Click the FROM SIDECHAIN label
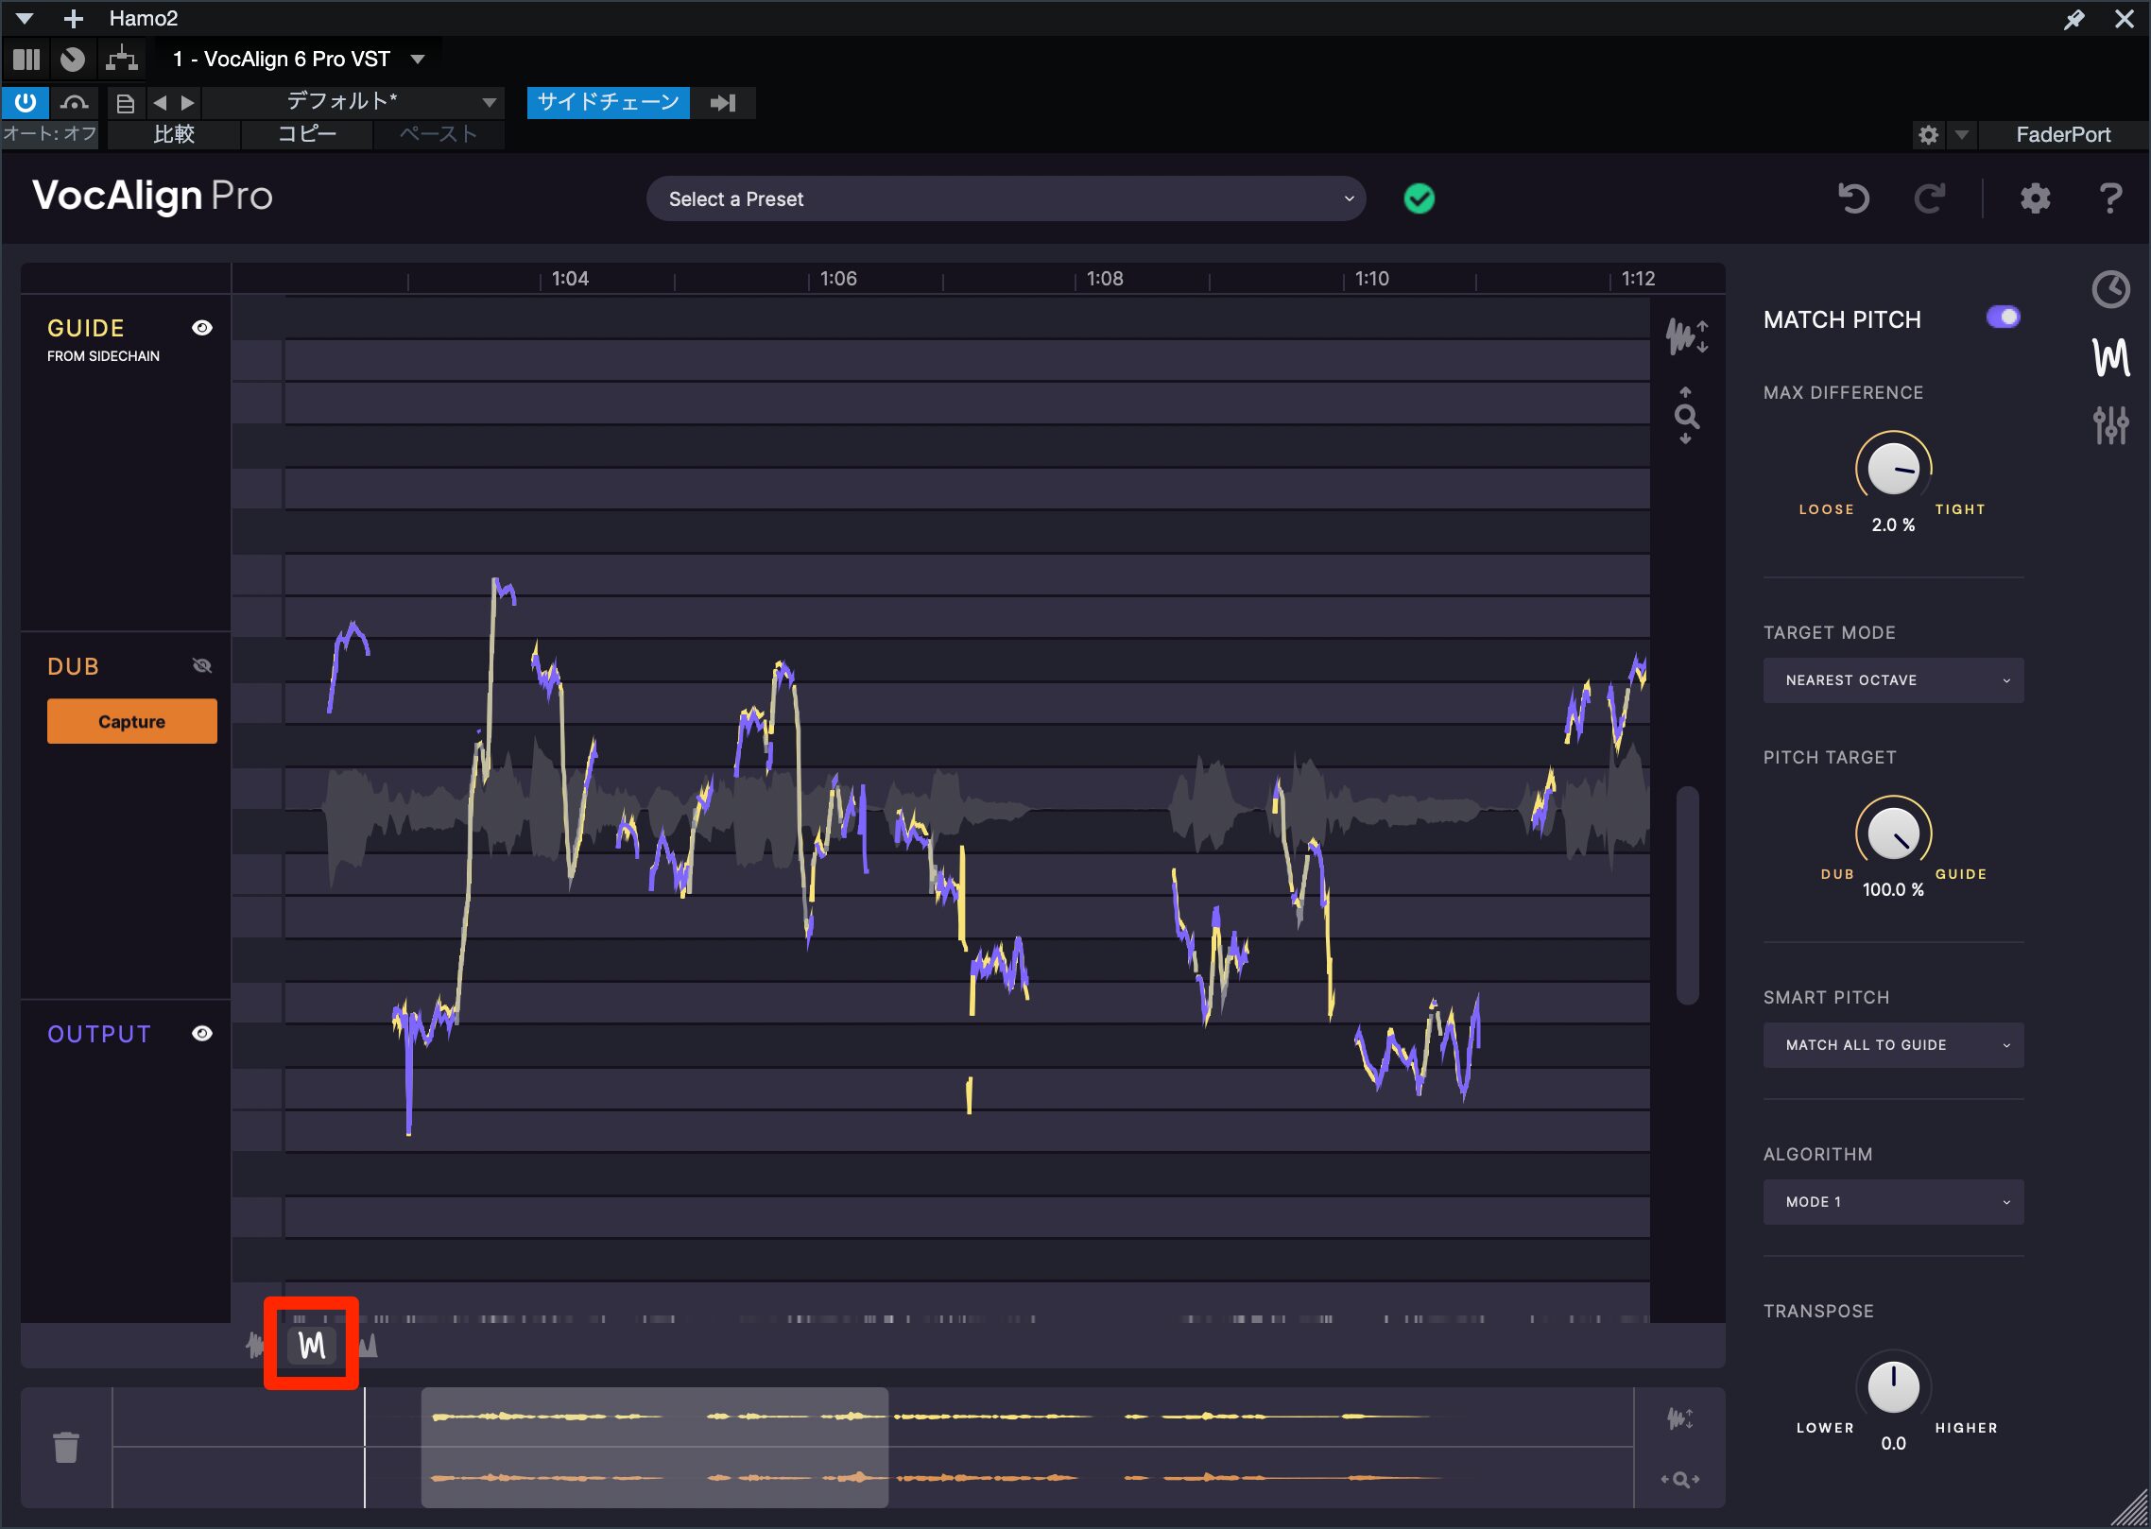The height and width of the screenshot is (1529, 2151). tap(104, 356)
